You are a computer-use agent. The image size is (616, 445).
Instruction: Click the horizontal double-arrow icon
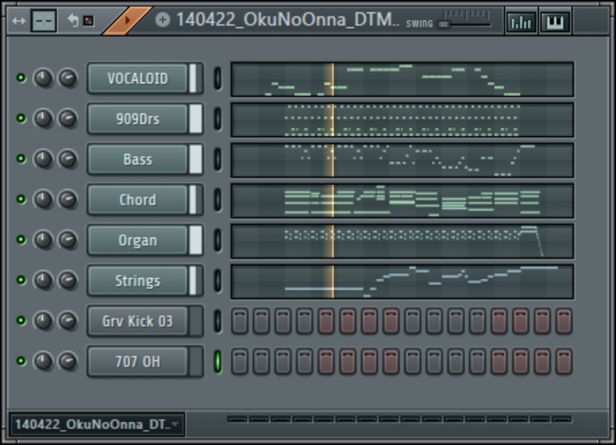(x=18, y=21)
